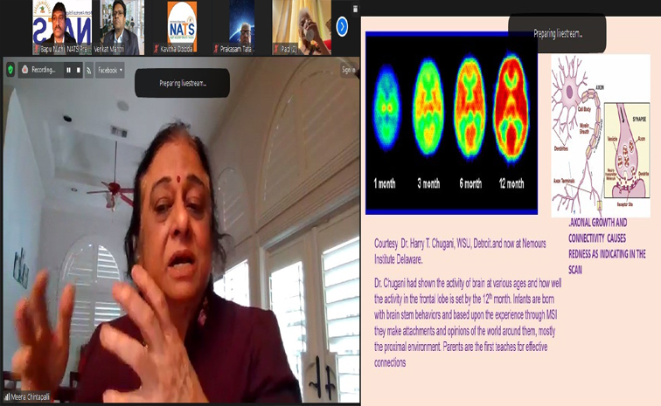The image size is (661, 406).
Task: Select Bapu Nuthi's video thumbnail
Action: click(62, 27)
